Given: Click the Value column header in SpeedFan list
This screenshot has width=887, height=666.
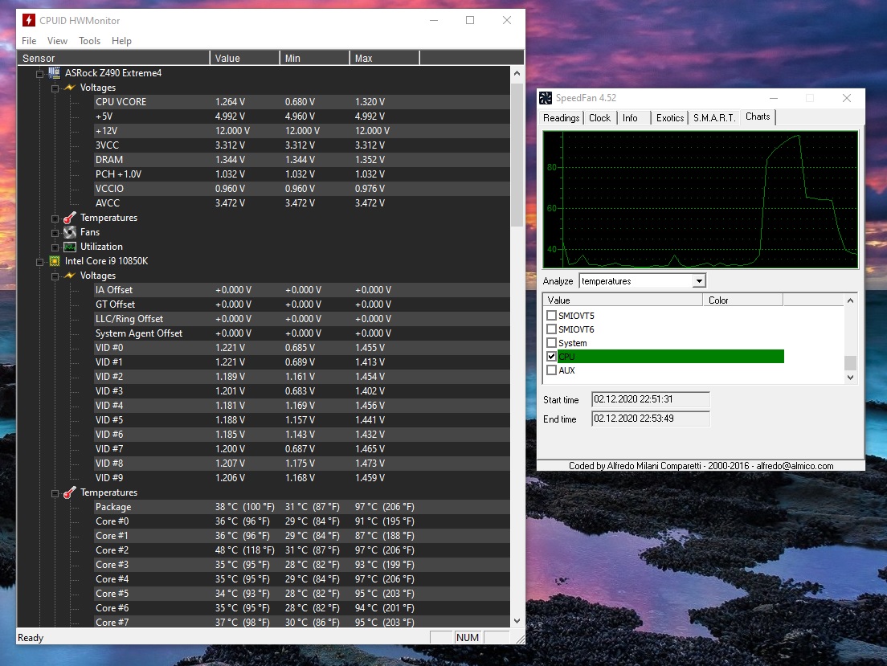Looking at the screenshot, I should tap(623, 300).
